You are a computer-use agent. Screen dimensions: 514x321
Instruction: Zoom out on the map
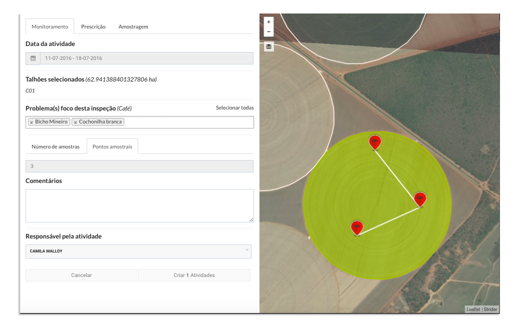click(268, 31)
